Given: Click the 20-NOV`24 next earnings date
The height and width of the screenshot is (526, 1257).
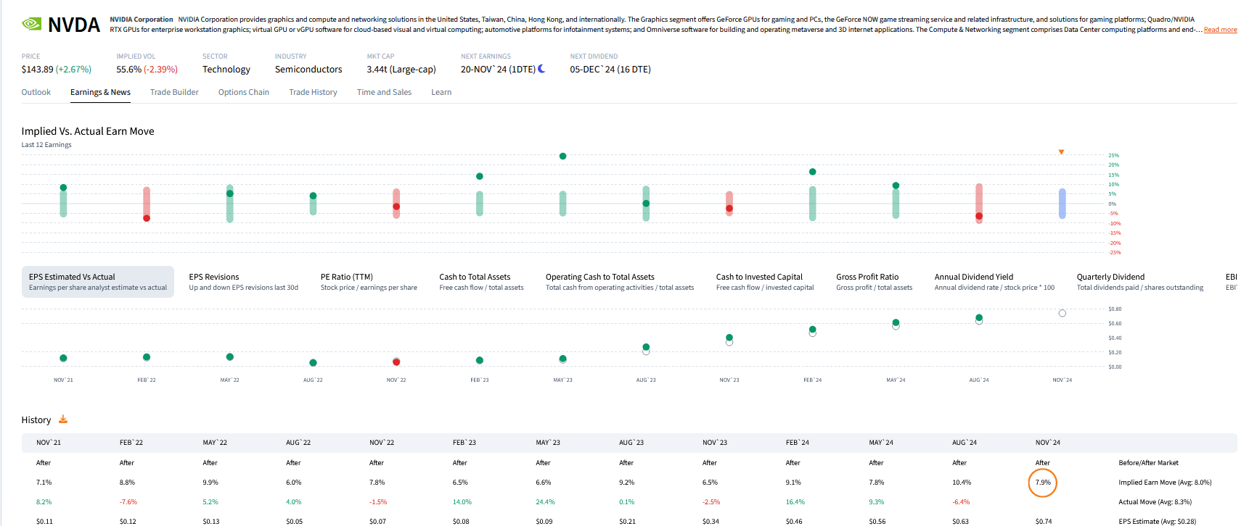Looking at the screenshot, I should (x=498, y=70).
